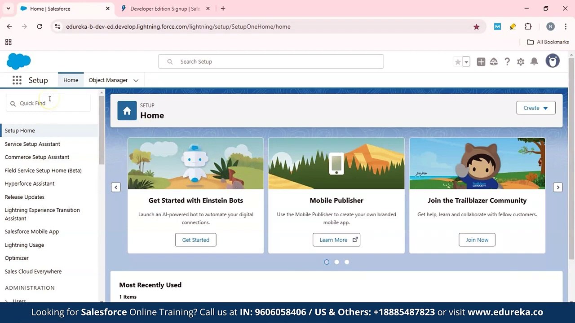Click Get Started for Einstein Bots

(x=195, y=240)
